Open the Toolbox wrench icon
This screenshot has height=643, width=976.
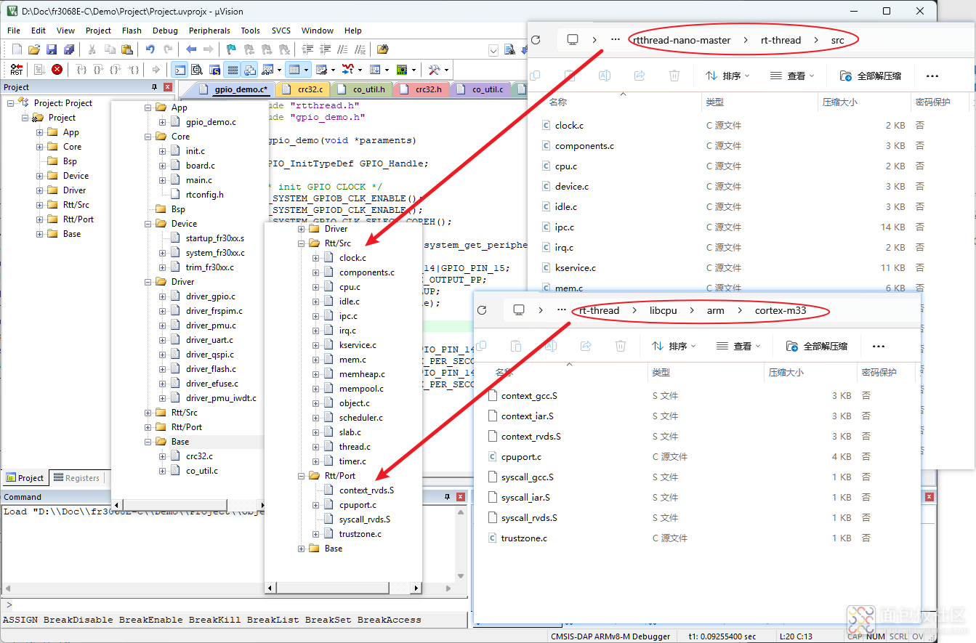[x=434, y=70]
